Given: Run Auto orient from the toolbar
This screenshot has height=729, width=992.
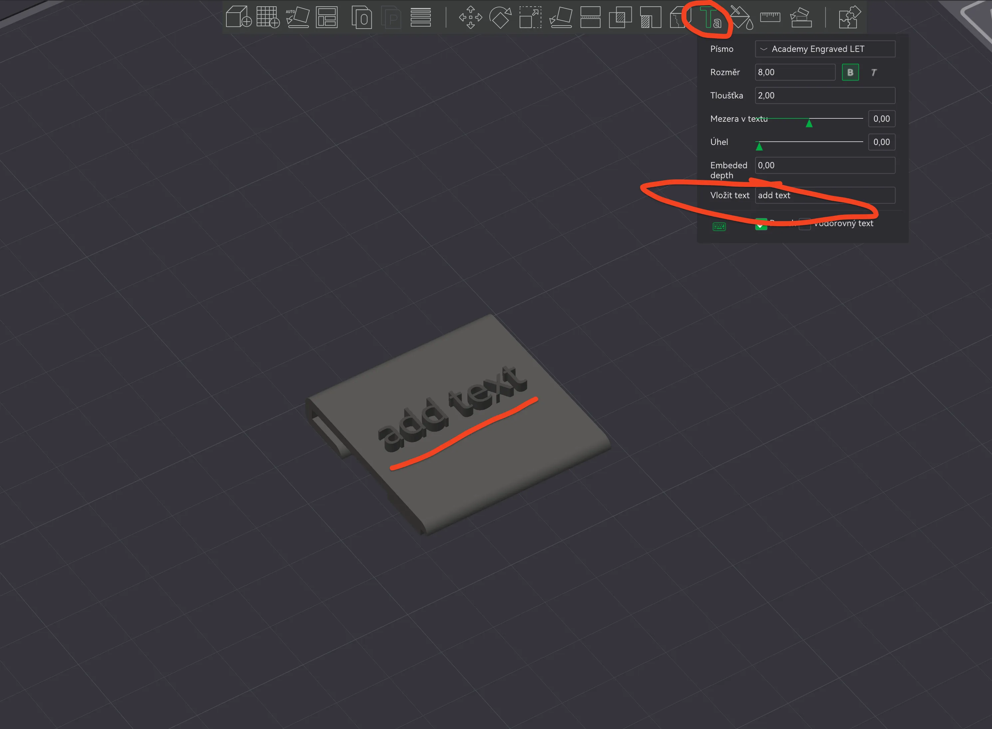Looking at the screenshot, I should click(298, 17).
